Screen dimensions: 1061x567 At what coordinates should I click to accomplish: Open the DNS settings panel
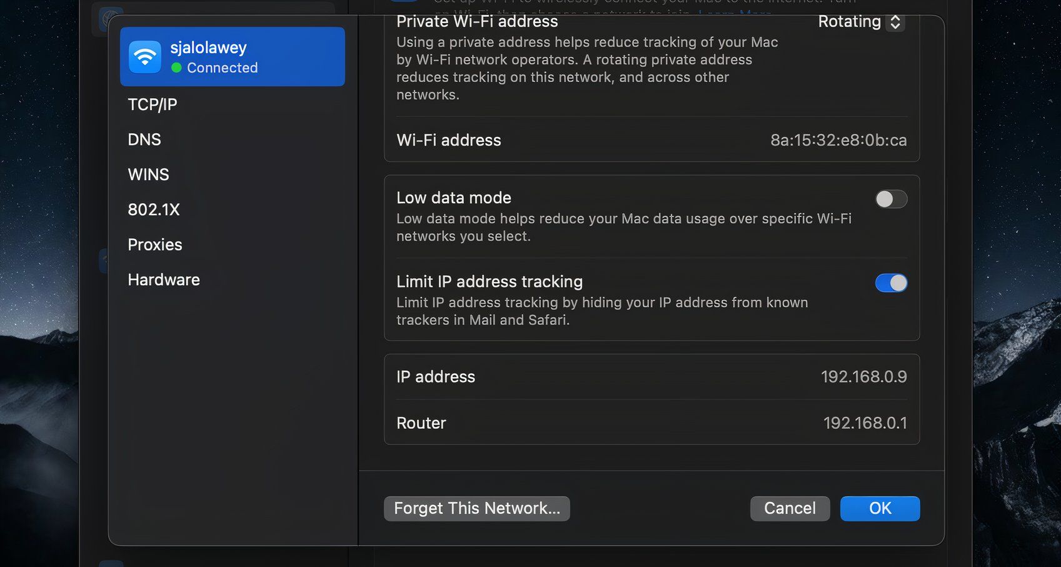(x=144, y=139)
